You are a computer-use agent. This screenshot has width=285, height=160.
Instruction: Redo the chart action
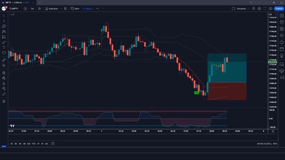pos(104,8)
